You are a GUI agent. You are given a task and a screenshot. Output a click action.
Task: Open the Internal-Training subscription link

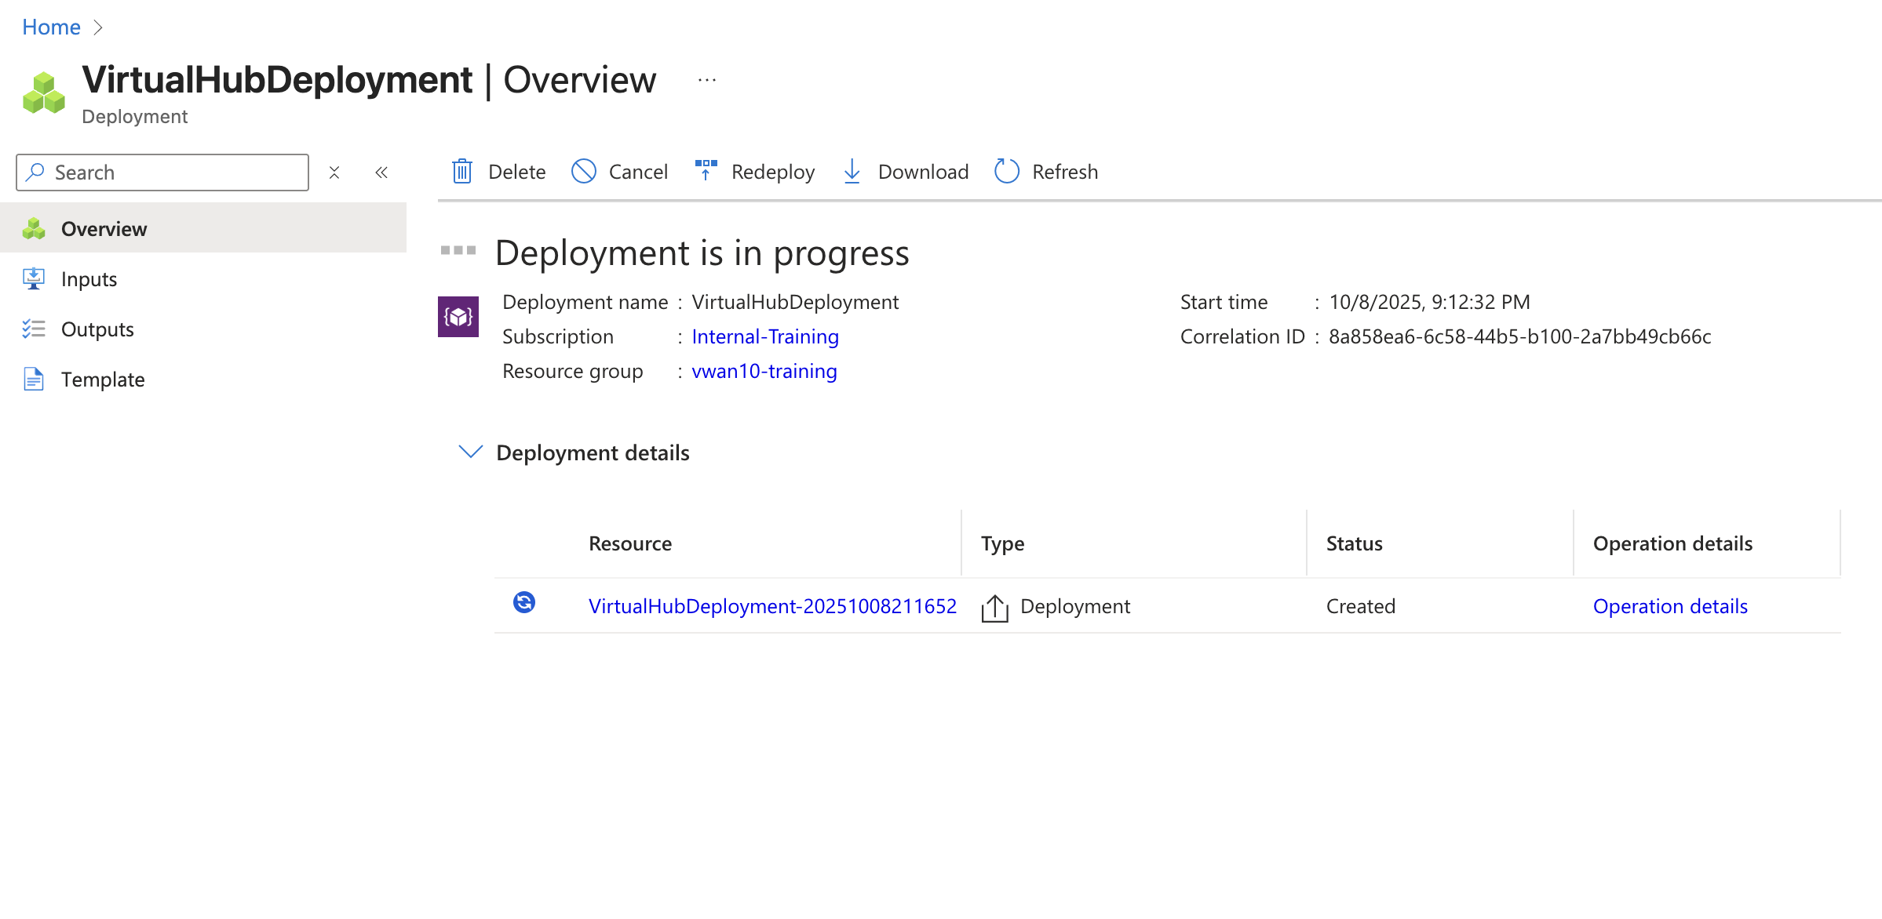pos(764,336)
